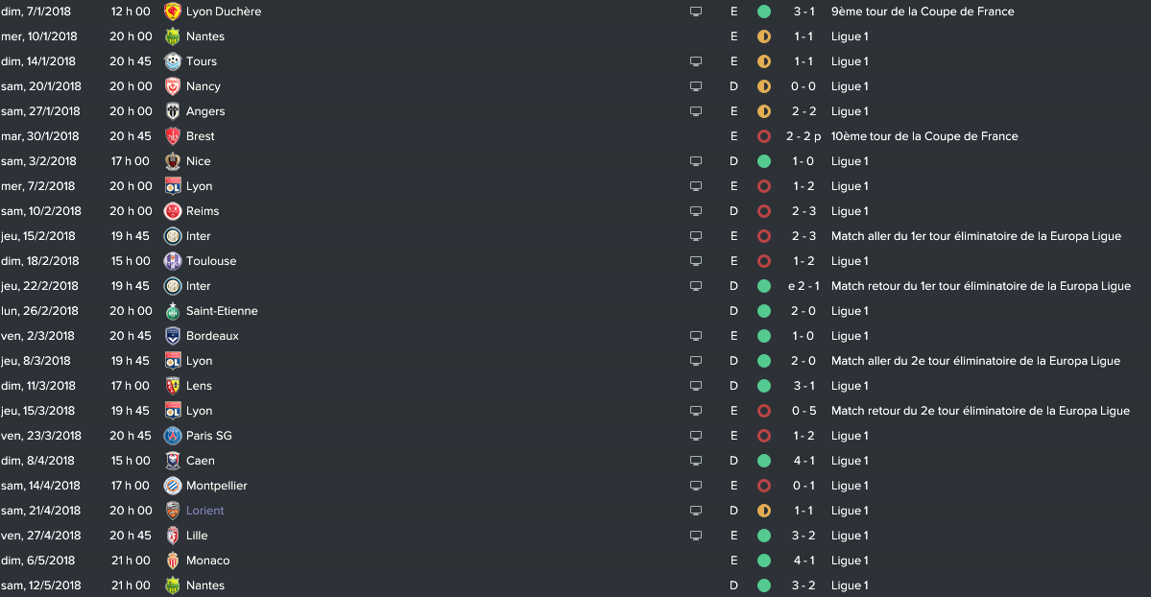Click the red loss indicator for Brest match
The height and width of the screenshot is (597, 1151).
(764, 136)
